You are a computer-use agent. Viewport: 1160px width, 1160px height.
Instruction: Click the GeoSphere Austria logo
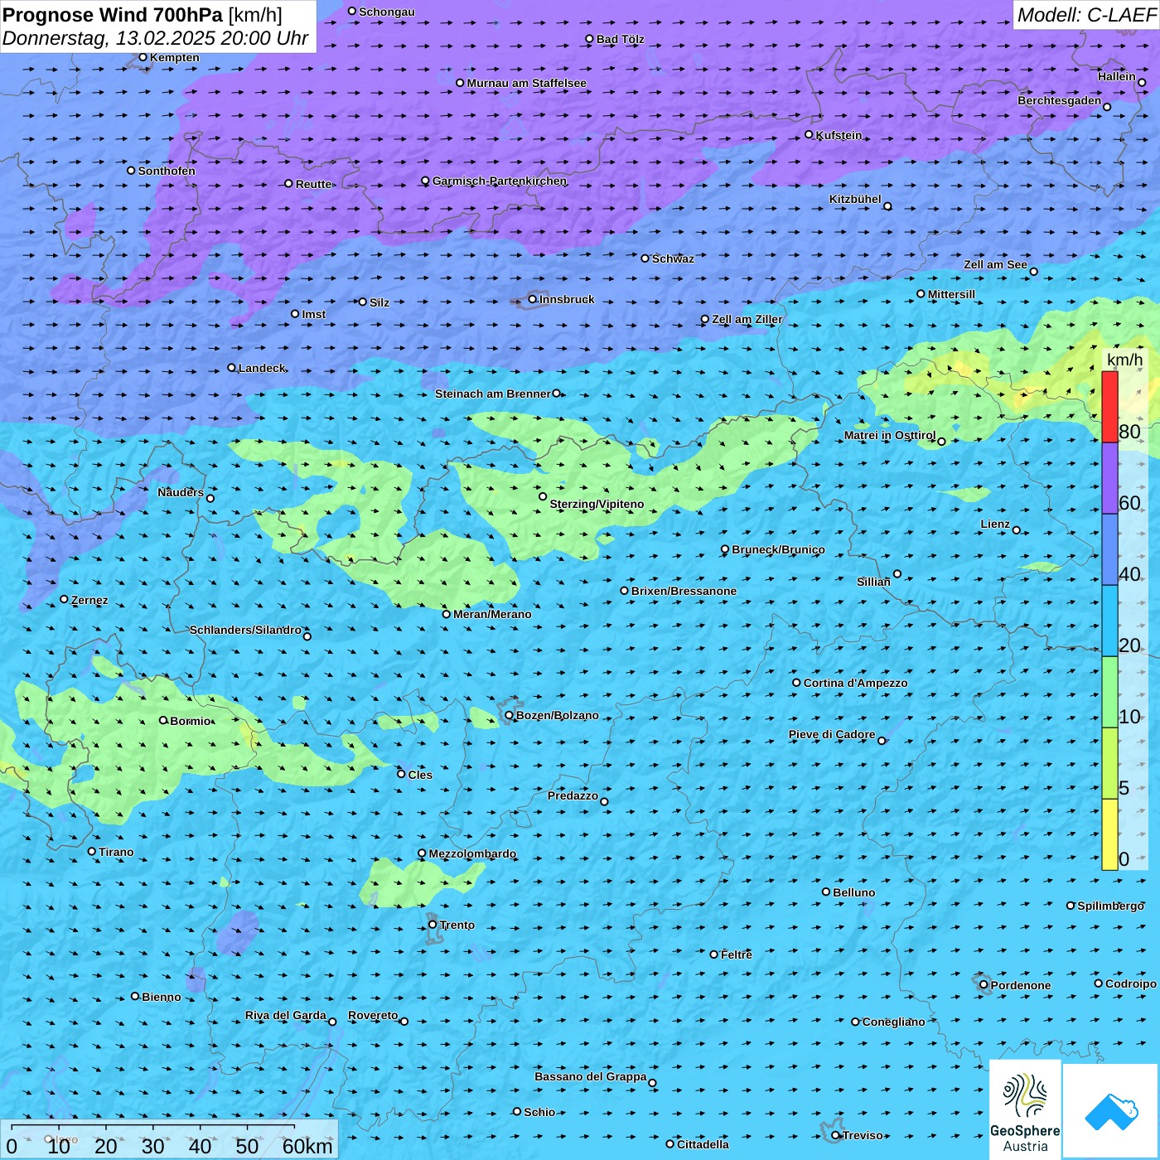click(x=1025, y=1110)
